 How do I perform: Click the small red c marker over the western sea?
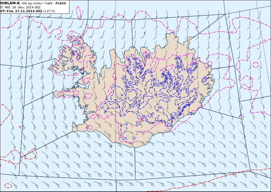tap(20, 127)
